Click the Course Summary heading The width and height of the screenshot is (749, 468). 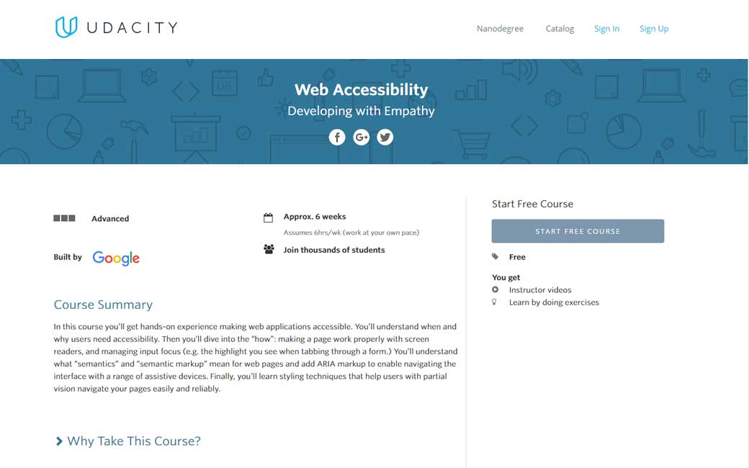pyautogui.click(x=103, y=305)
